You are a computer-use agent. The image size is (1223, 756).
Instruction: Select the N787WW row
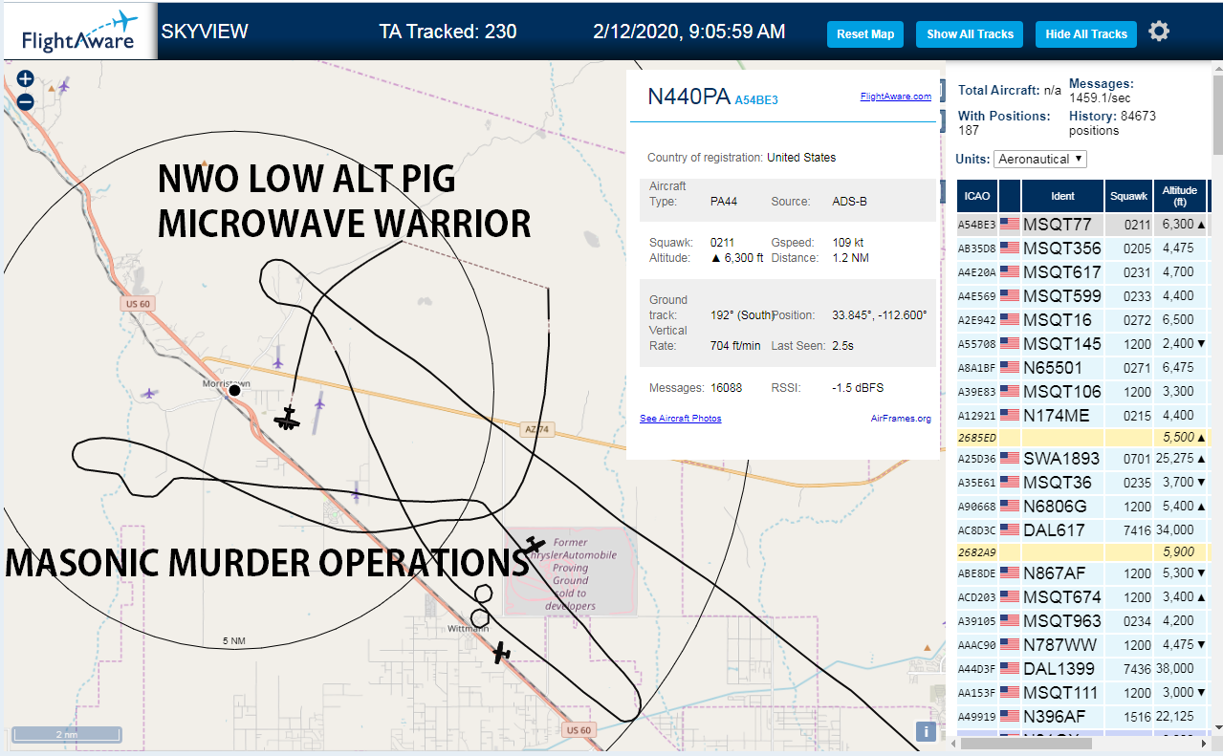tap(1085, 645)
